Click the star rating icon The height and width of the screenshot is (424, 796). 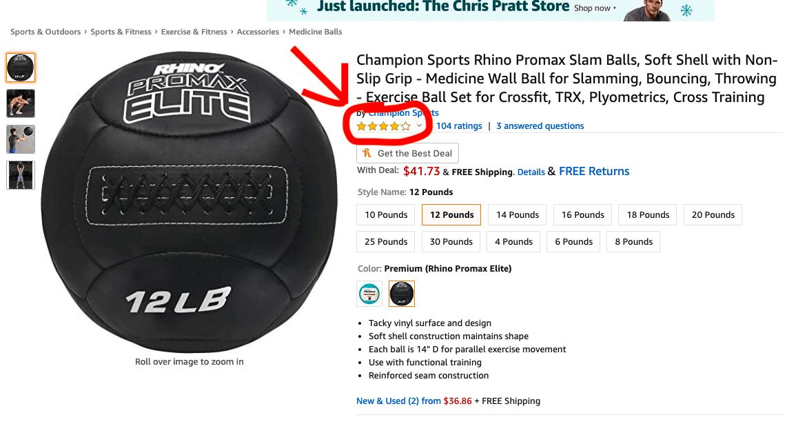point(383,126)
